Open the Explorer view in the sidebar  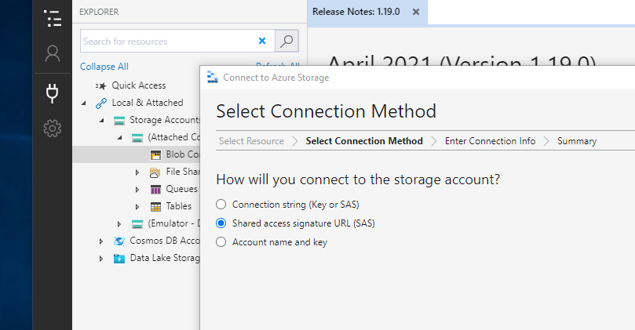click(53, 19)
